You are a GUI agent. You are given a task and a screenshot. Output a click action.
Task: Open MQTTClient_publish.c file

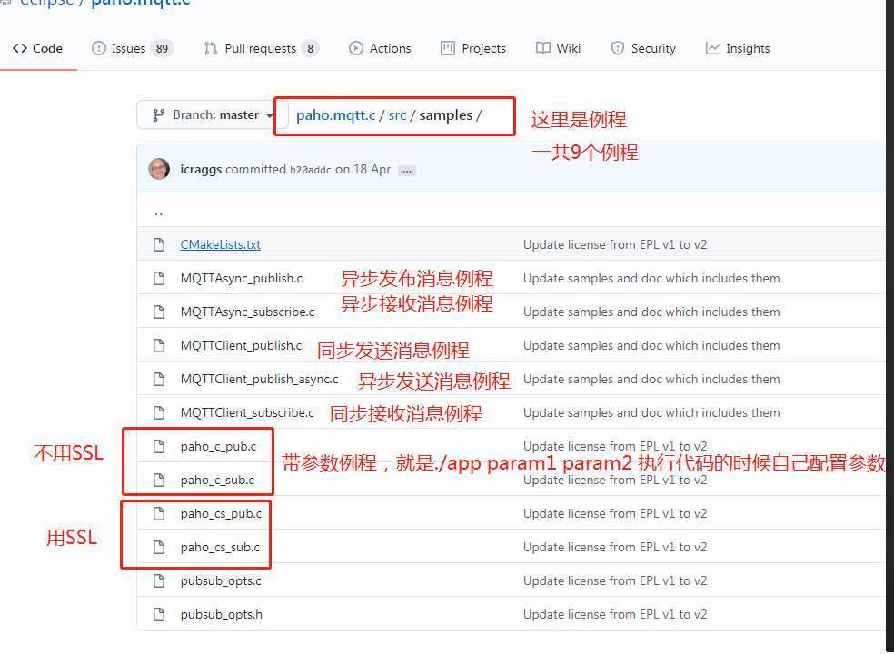click(241, 345)
